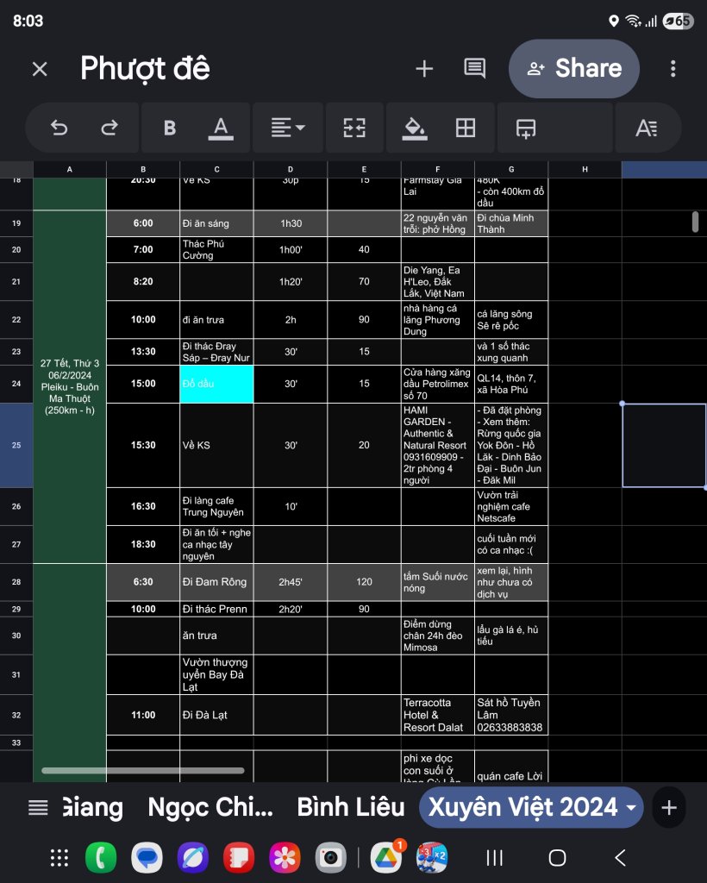Close the Phượt đê spreadsheet
The width and height of the screenshot is (707, 883).
coord(40,69)
